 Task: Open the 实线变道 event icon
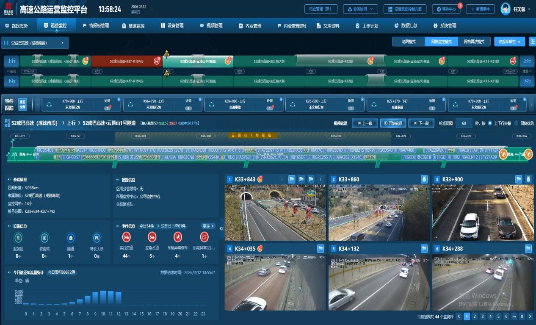click(126, 237)
